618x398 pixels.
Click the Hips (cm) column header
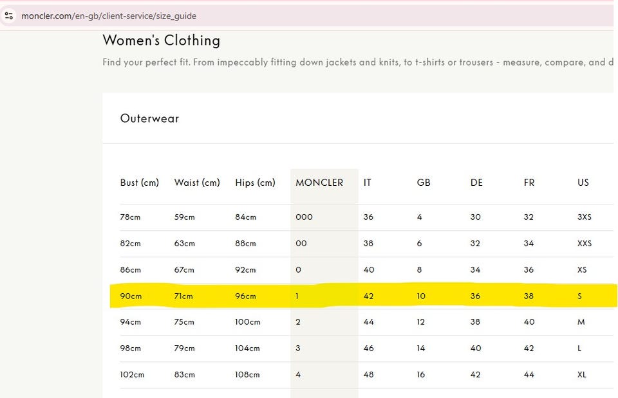[255, 183]
